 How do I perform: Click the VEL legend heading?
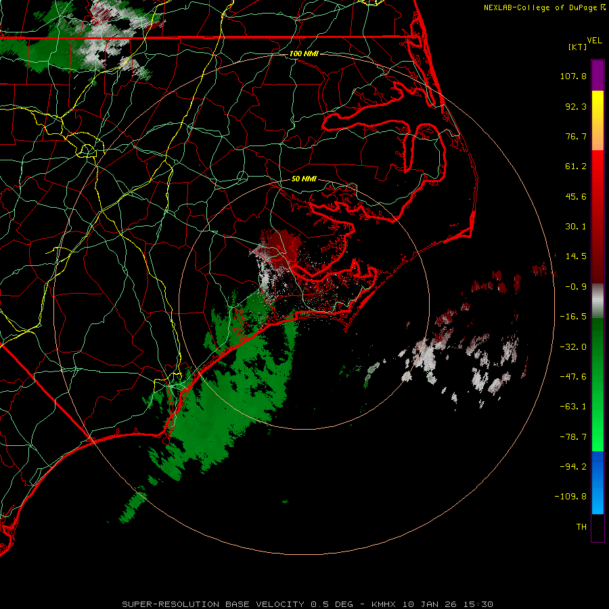click(x=594, y=41)
